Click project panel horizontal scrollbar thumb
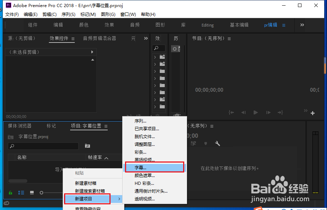Screen dimensions: 327x210 click(18, 181)
